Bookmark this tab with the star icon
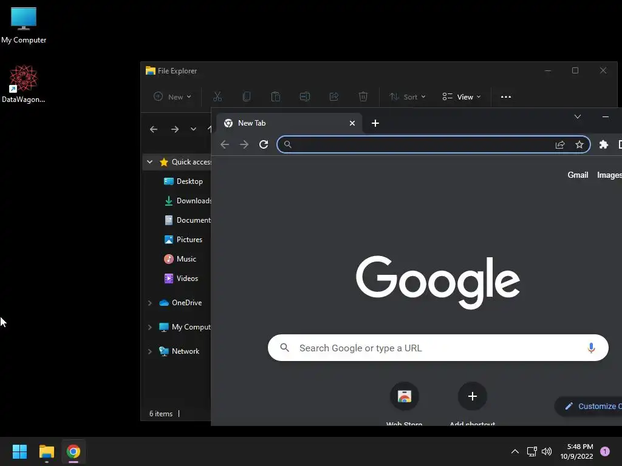This screenshot has height=466, width=622. [579, 144]
